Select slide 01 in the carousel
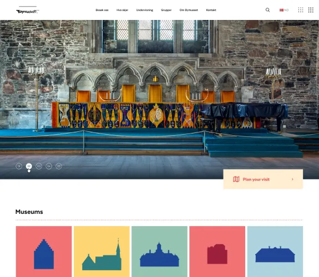 click(19, 166)
